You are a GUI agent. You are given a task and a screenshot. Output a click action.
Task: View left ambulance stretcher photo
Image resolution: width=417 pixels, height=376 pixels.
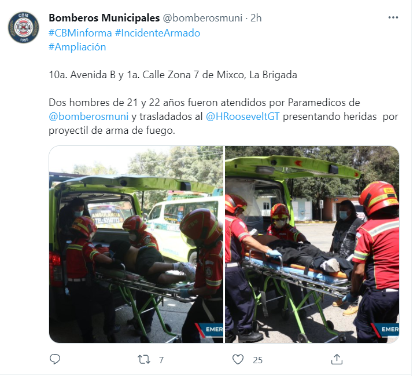pos(136,244)
